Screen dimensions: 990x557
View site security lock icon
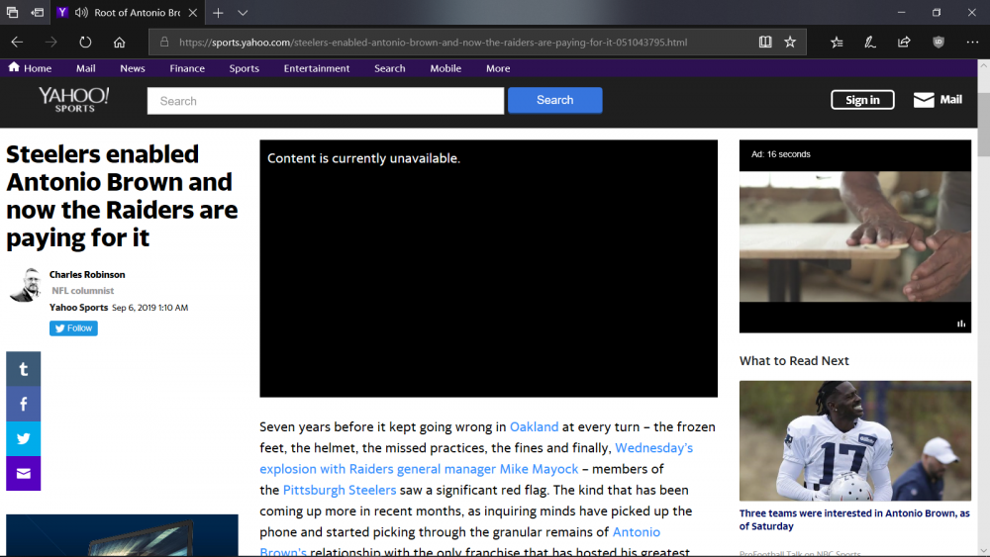[164, 43]
